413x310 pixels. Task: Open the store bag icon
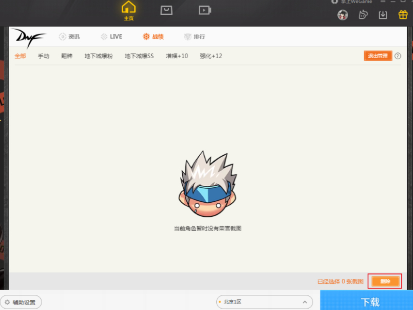166,10
